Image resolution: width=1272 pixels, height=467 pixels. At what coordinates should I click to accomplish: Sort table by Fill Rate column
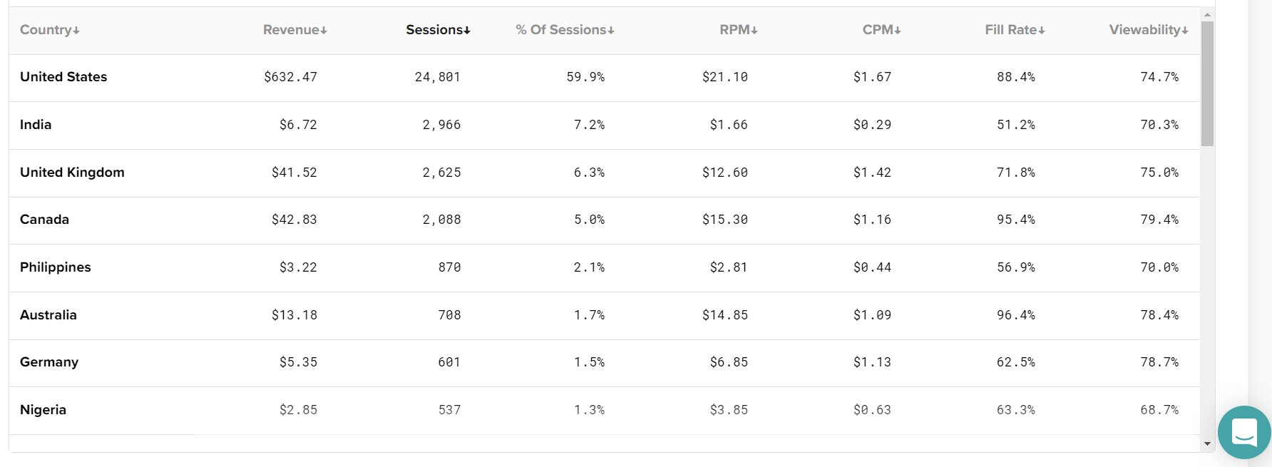1015,30
